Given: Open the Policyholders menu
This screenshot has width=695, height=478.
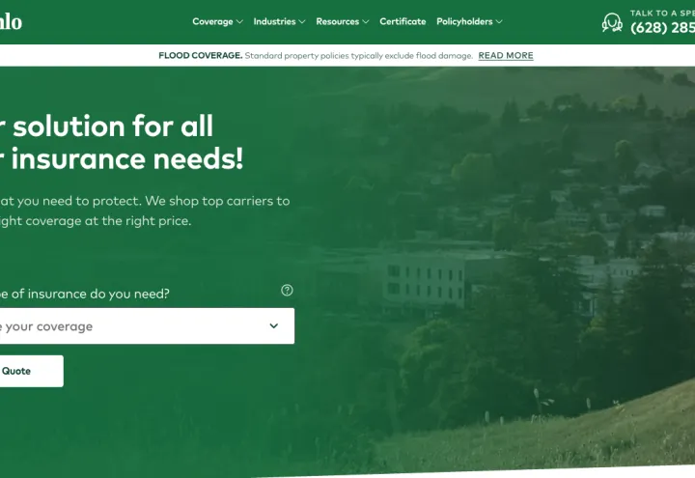Looking at the screenshot, I should 469,21.
